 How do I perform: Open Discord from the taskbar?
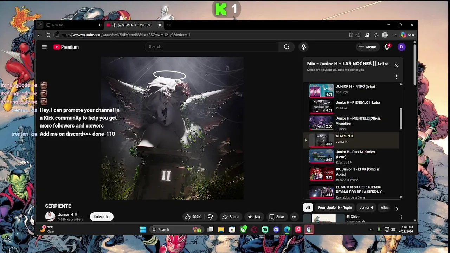276,229
